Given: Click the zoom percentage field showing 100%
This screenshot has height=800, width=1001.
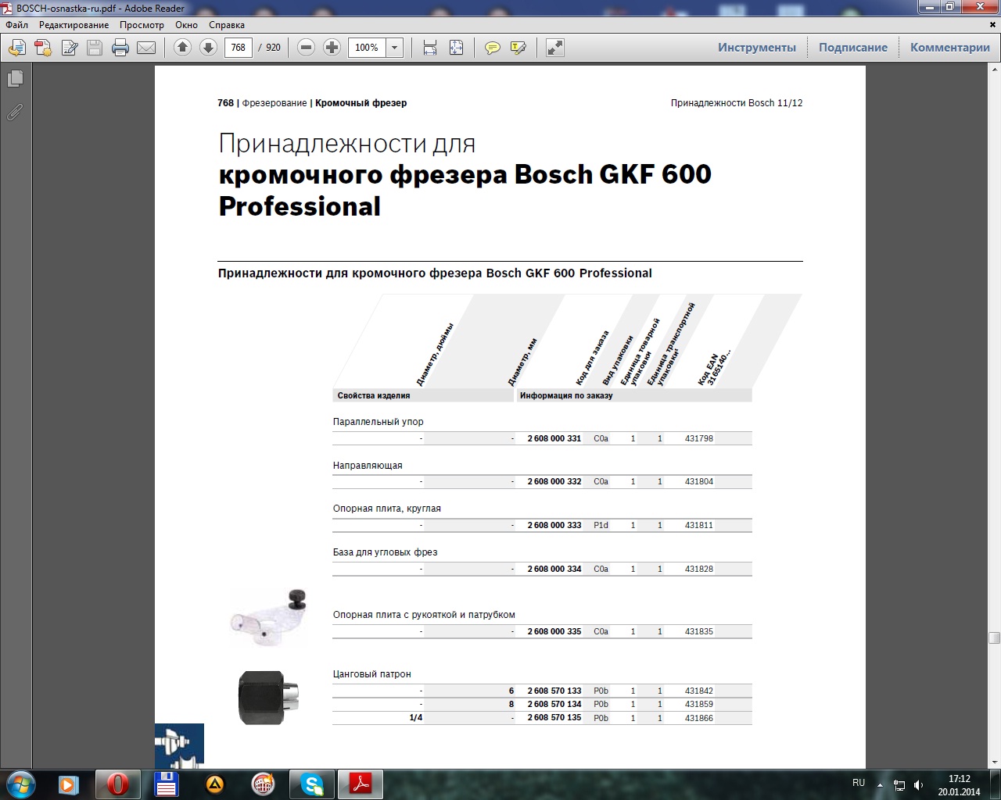Looking at the screenshot, I should click(367, 48).
